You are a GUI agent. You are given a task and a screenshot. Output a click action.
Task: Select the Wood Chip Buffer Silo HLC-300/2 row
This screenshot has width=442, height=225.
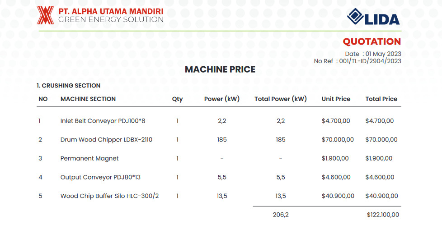click(219, 196)
